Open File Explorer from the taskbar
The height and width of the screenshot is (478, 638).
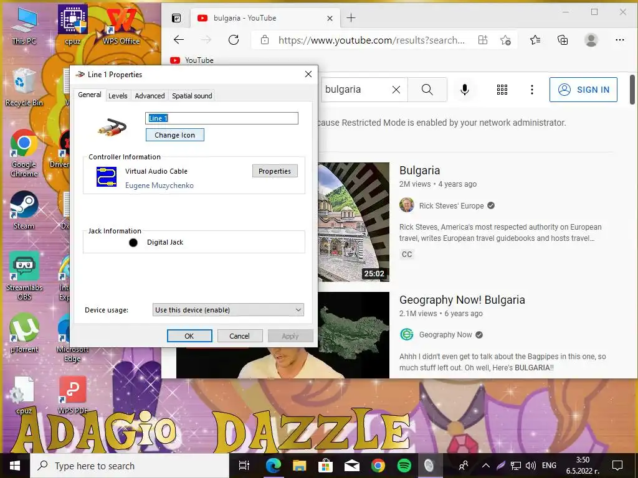click(x=300, y=466)
